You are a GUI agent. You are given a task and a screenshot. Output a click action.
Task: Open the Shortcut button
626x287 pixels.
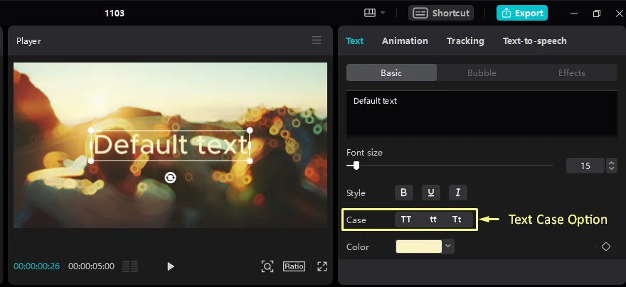pyautogui.click(x=441, y=13)
